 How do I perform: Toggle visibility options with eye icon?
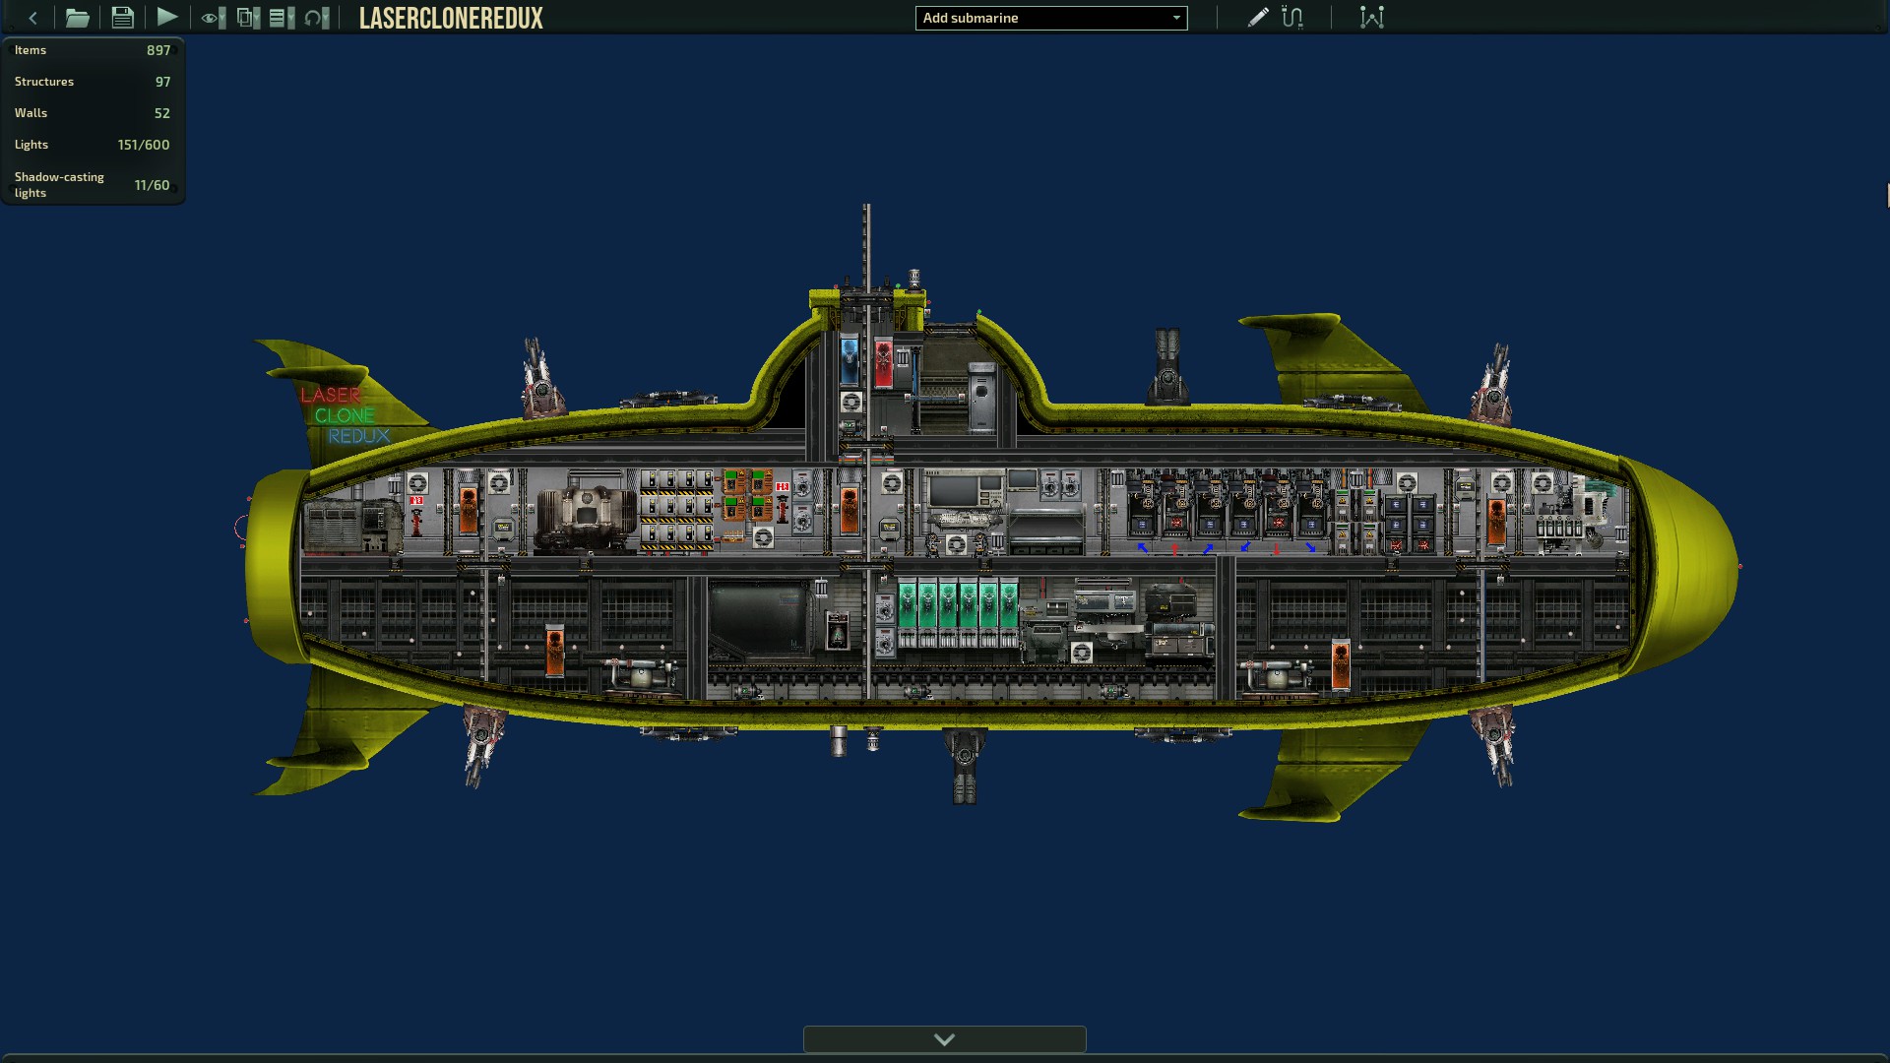tap(209, 18)
